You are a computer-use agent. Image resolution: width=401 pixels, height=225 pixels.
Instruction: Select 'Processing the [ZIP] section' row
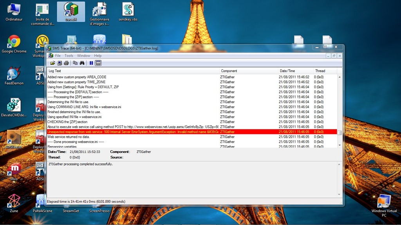(x=192, y=97)
